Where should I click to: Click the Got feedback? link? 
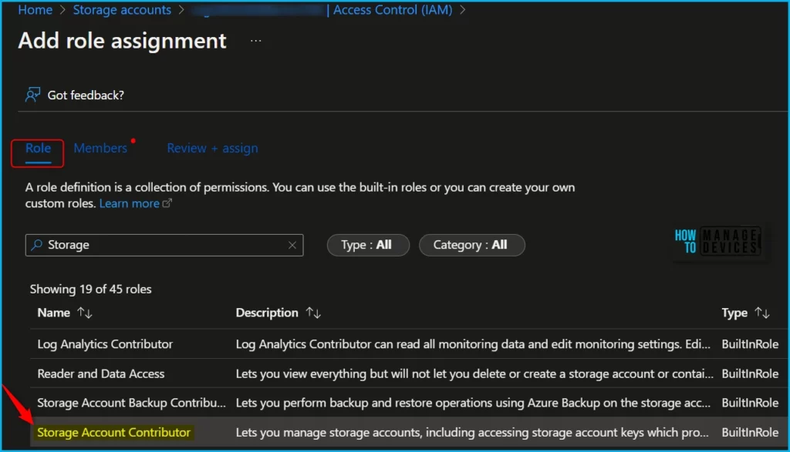tap(86, 95)
